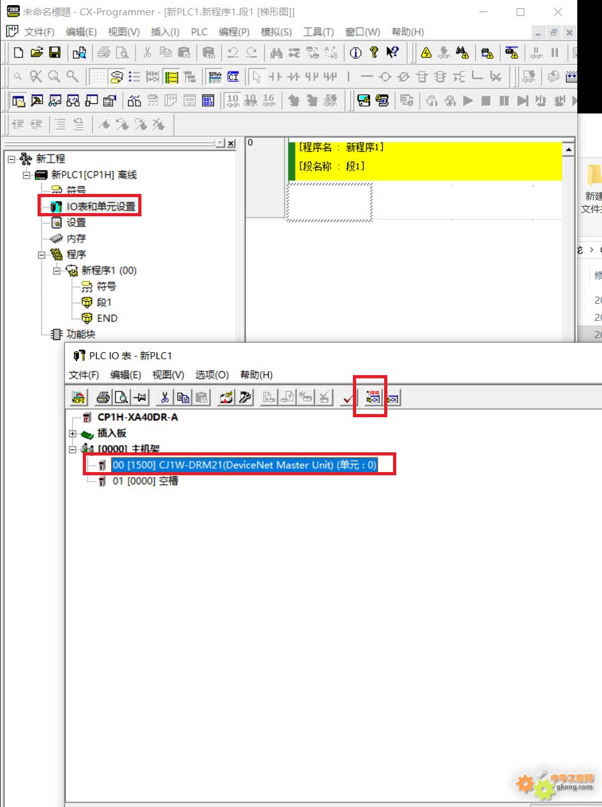Insert a new horizontal line with the toolbar icon
The image size is (602, 807).
[x=366, y=77]
